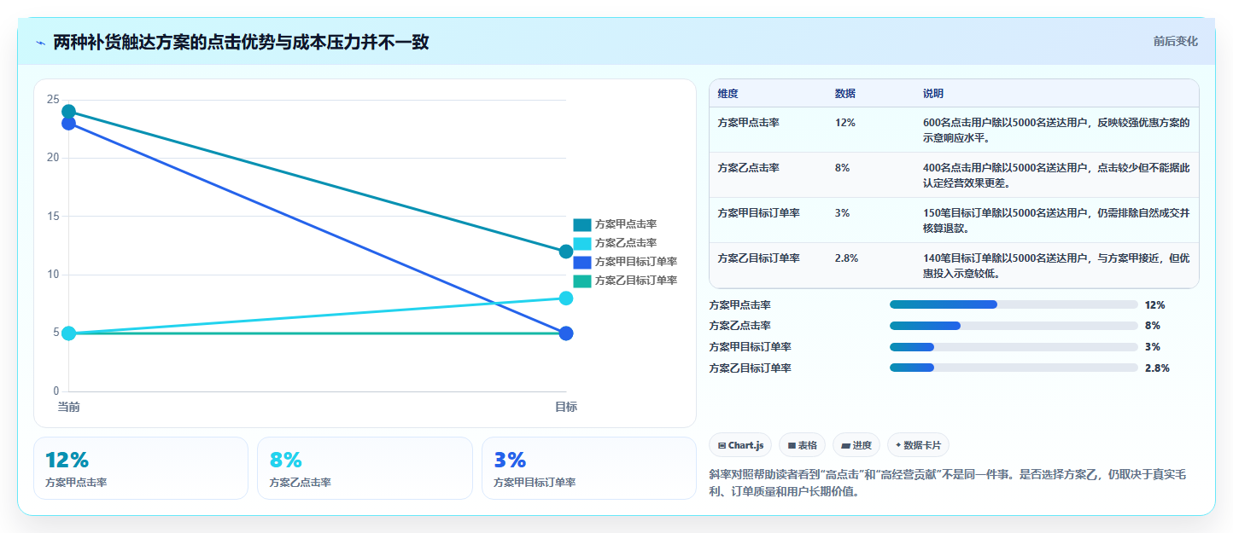Click the 方案甲目标订单率 progress bar
The image size is (1233, 533).
pos(1014,347)
